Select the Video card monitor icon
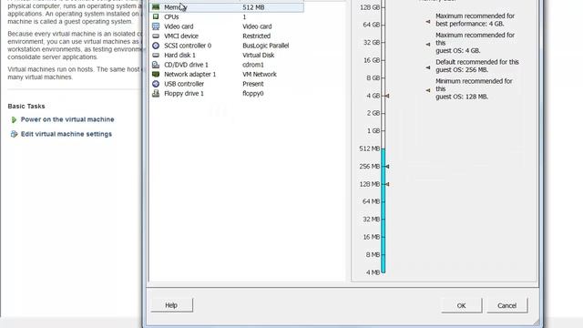The width and height of the screenshot is (583, 328). pos(156,26)
